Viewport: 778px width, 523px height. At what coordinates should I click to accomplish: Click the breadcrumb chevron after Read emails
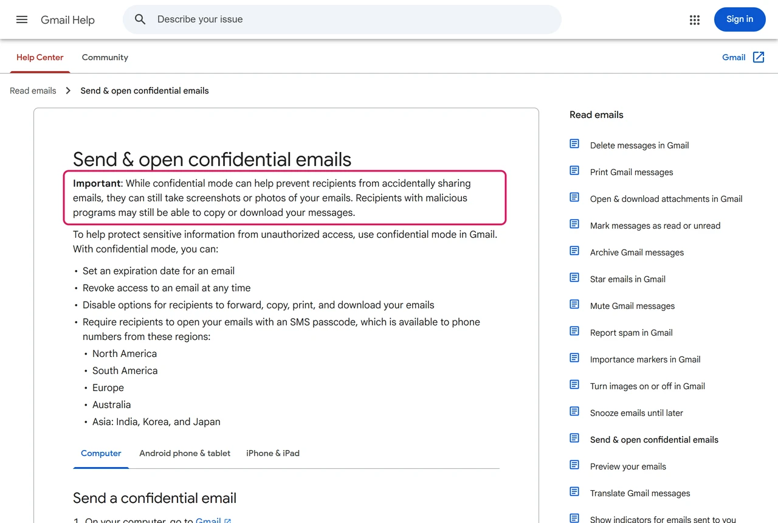68,91
